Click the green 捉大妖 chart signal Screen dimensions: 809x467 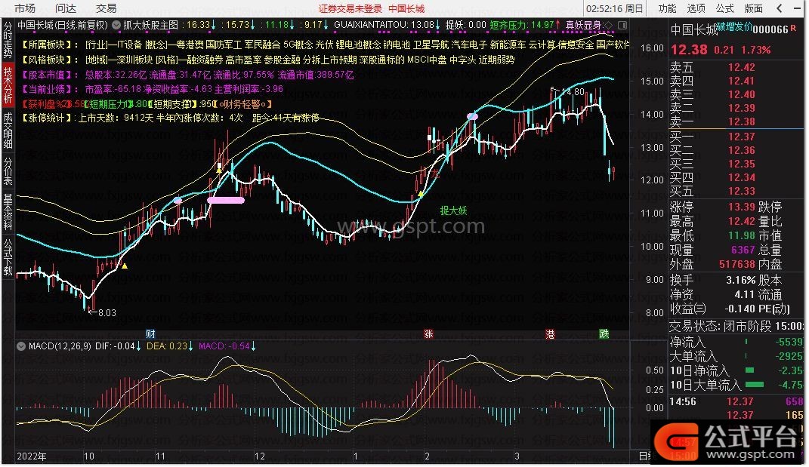pos(453,210)
